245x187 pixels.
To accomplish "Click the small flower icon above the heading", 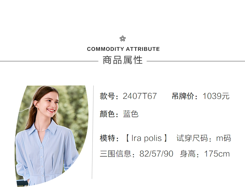I will coord(122,39).
